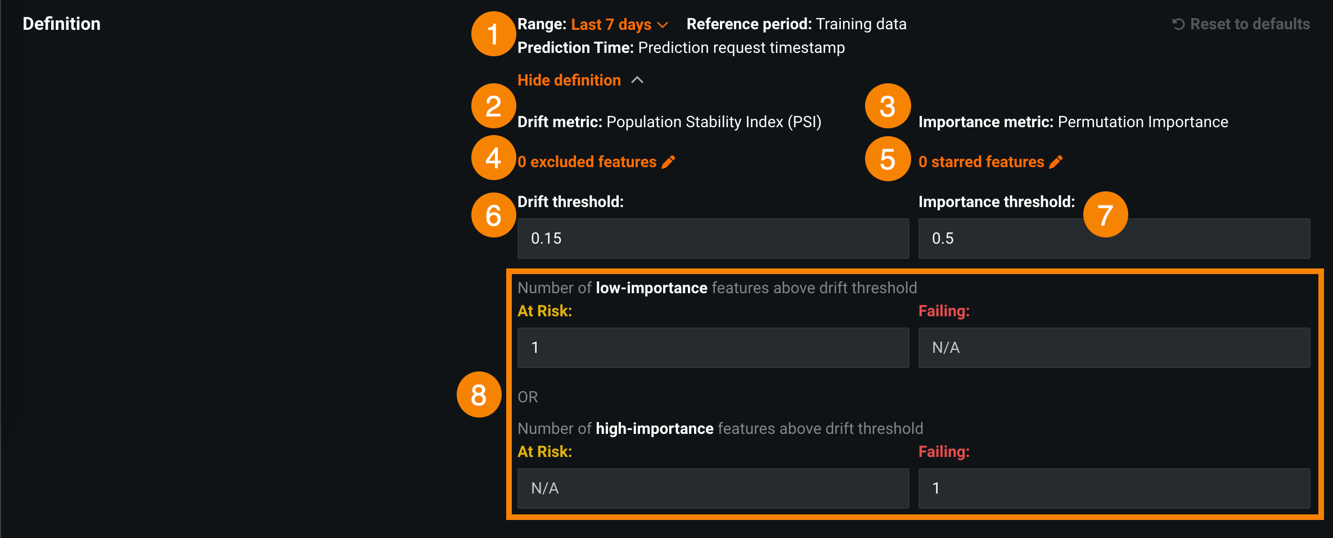
Task: Click the pencil icon next to excluded features
Action: (668, 162)
